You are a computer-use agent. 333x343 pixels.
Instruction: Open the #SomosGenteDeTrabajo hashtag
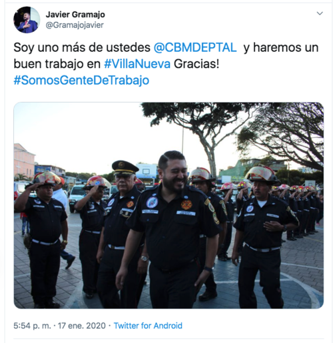[x=81, y=80]
